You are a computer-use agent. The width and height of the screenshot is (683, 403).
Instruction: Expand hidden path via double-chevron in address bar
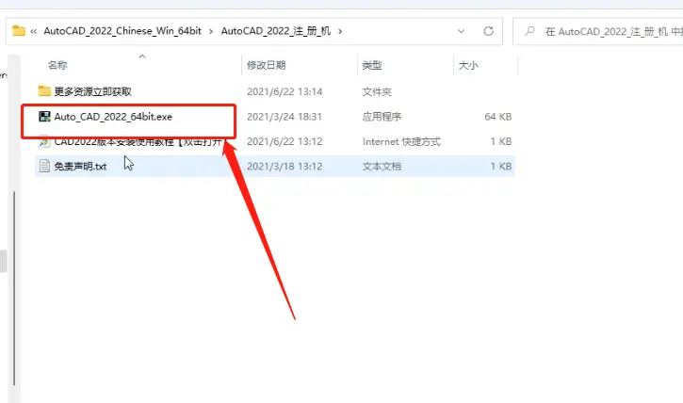[x=34, y=31]
